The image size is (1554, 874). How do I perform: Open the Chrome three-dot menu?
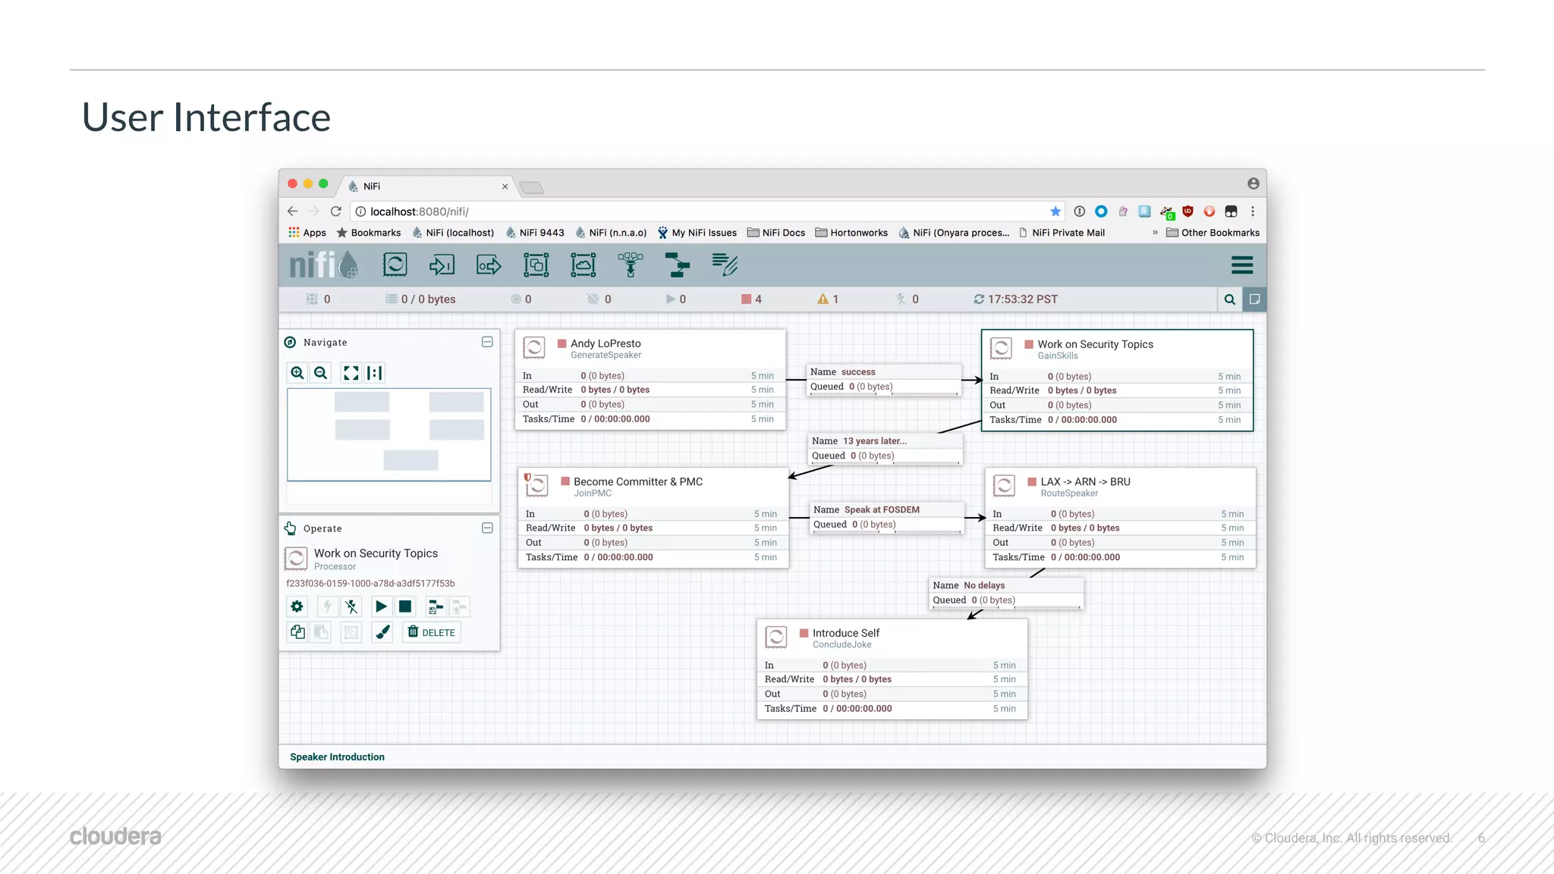coord(1253,211)
